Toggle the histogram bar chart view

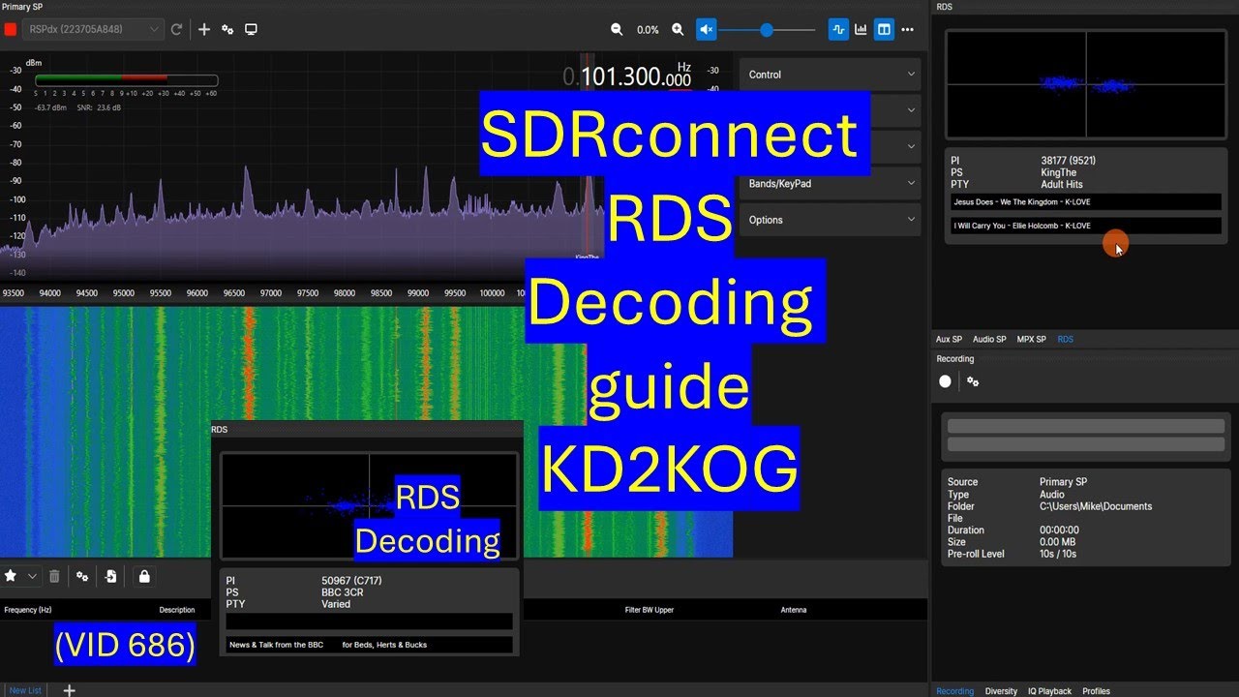[861, 30]
